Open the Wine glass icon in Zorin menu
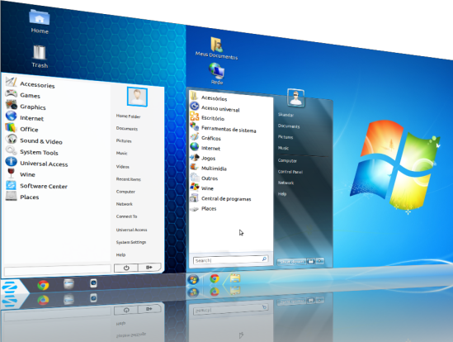This screenshot has width=453, height=342. coord(11,173)
